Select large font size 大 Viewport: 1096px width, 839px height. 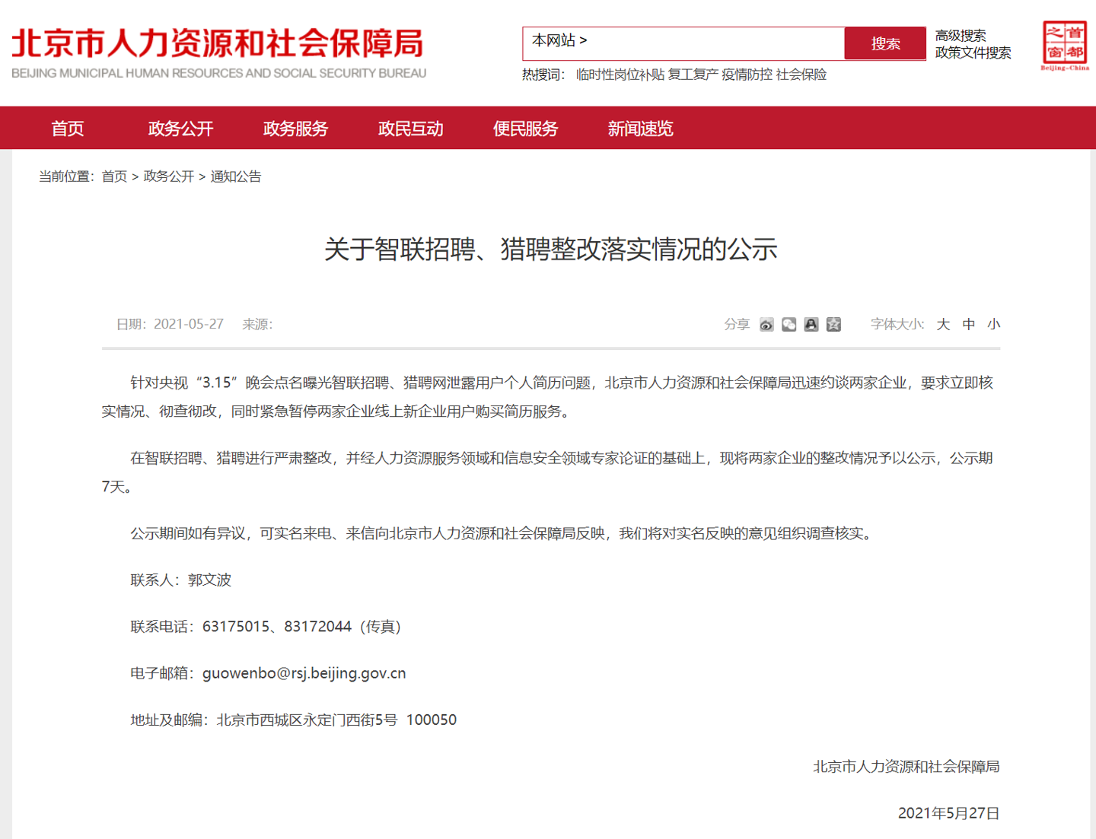click(943, 324)
